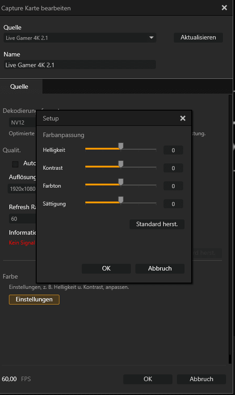Cancel the Setup dialog with Abbruch

(x=160, y=269)
